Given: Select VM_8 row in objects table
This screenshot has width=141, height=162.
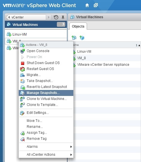Looking at the screenshot, I should [x=107, y=58].
